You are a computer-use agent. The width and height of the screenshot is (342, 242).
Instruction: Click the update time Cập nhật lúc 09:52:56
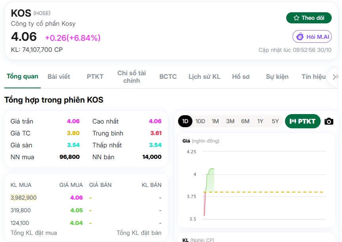(x=295, y=50)
